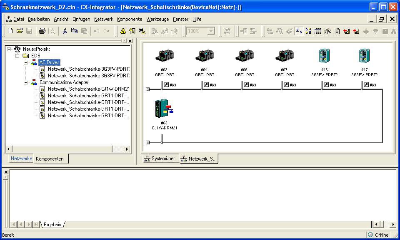Viewport: 400px width, 240px height.
Task: Click the binoculars with warning toolbar icon
Action: click(x=142, y=31)
